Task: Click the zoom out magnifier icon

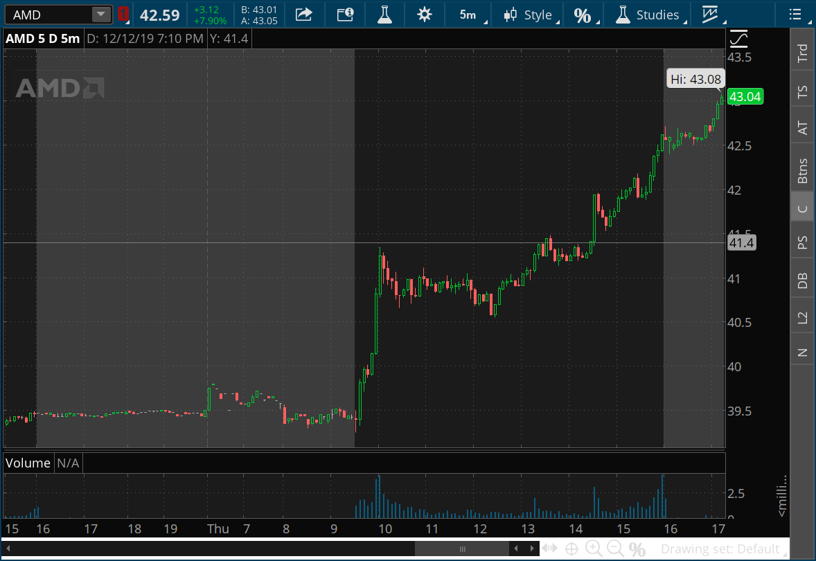Action: [x=615, y=549]
